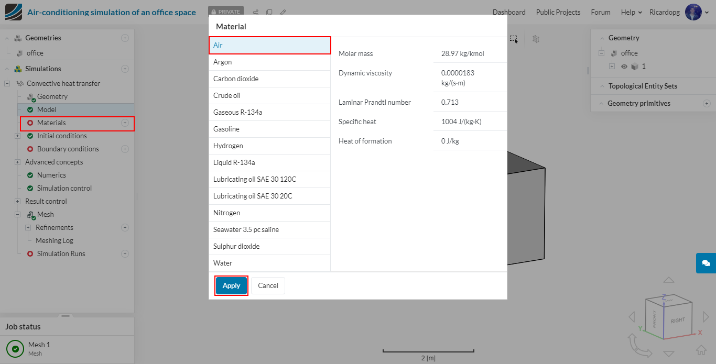The image size is (716, 364).
Task: Add a geometry primitive with plus icon
Action: pyautogui.click(x=707, y=103)
